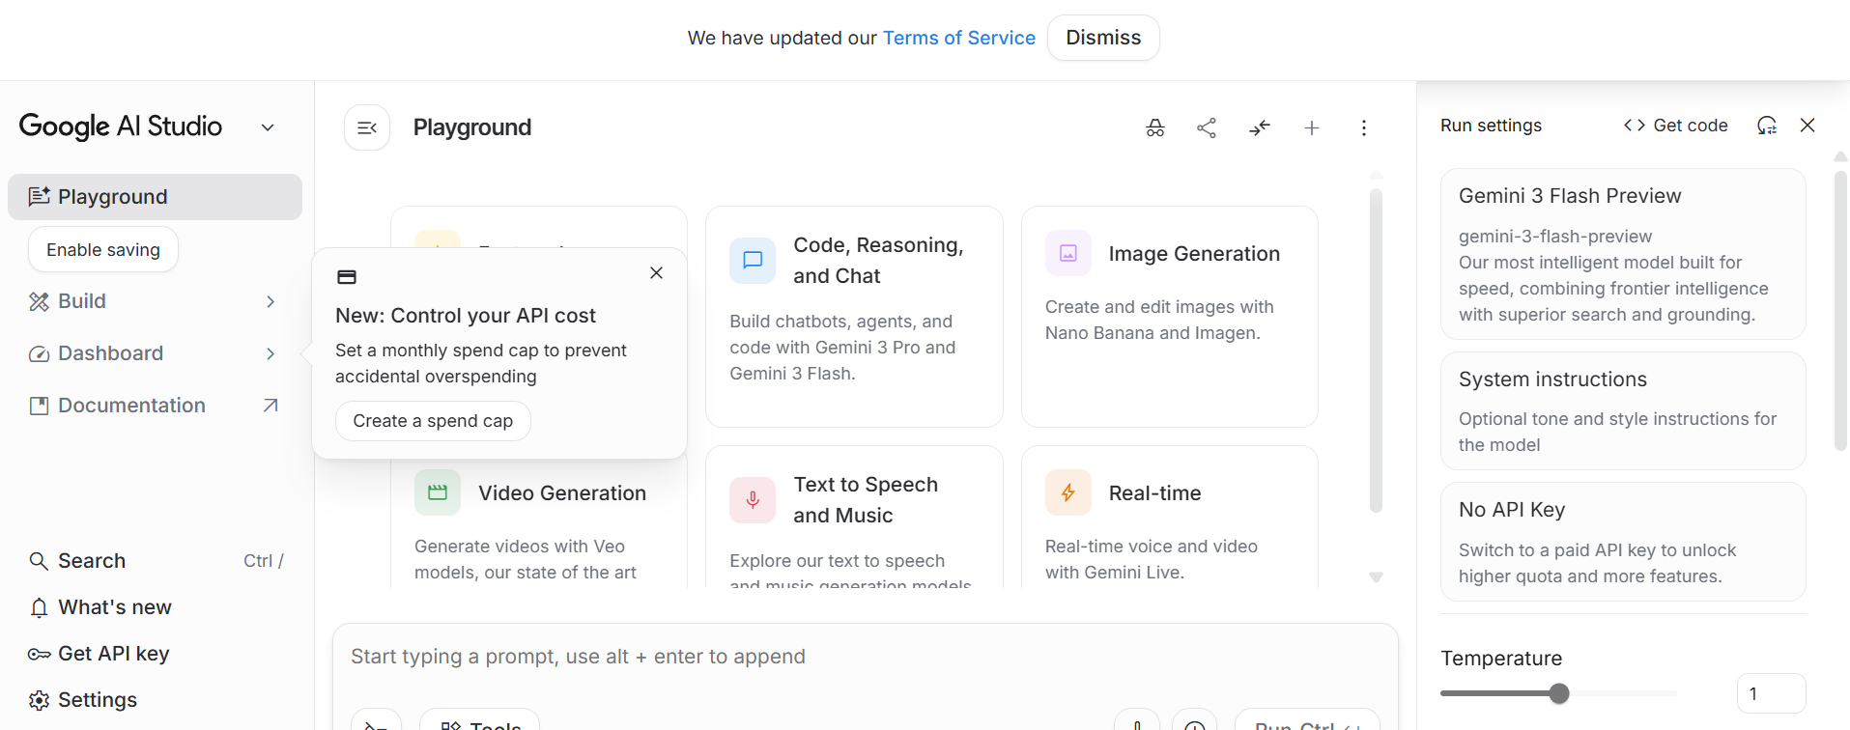This screenshot has width=1850, height=730.
Task: Click the Text to Speech and Music title
Action: point(866,500)
